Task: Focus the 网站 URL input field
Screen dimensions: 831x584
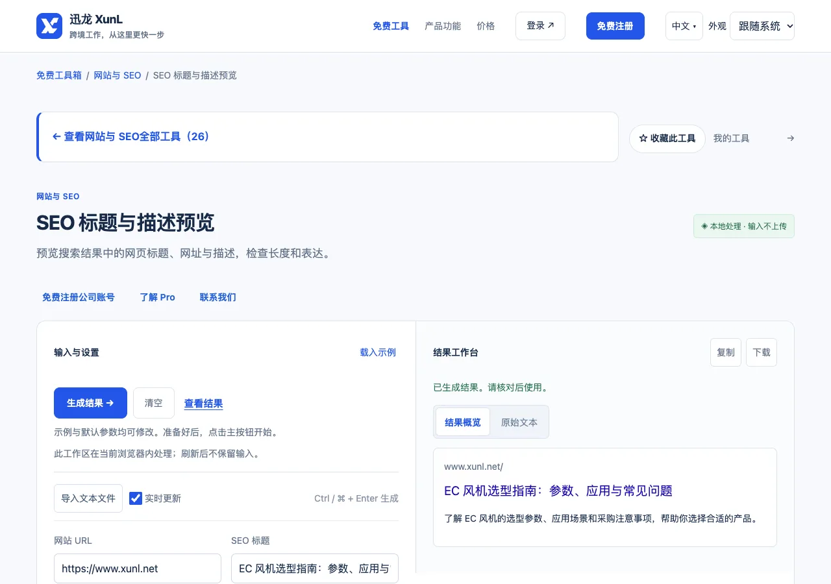Action: (x=138, y=568)
